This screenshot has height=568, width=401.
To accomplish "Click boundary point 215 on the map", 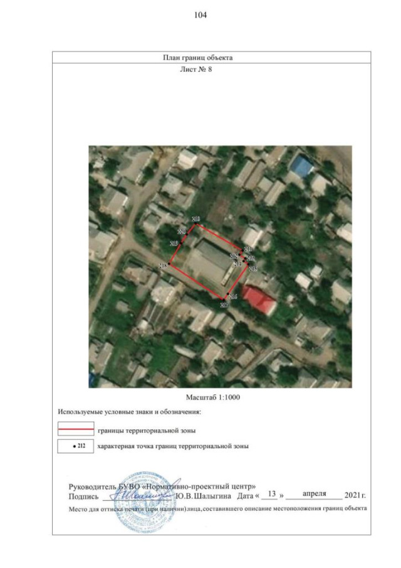I will pyautogui.click(x=248, y=264).
